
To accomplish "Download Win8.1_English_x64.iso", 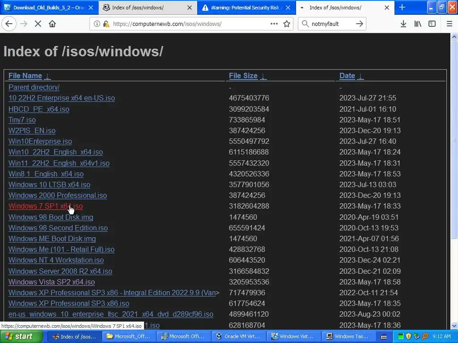I will [x=46, y=174].
